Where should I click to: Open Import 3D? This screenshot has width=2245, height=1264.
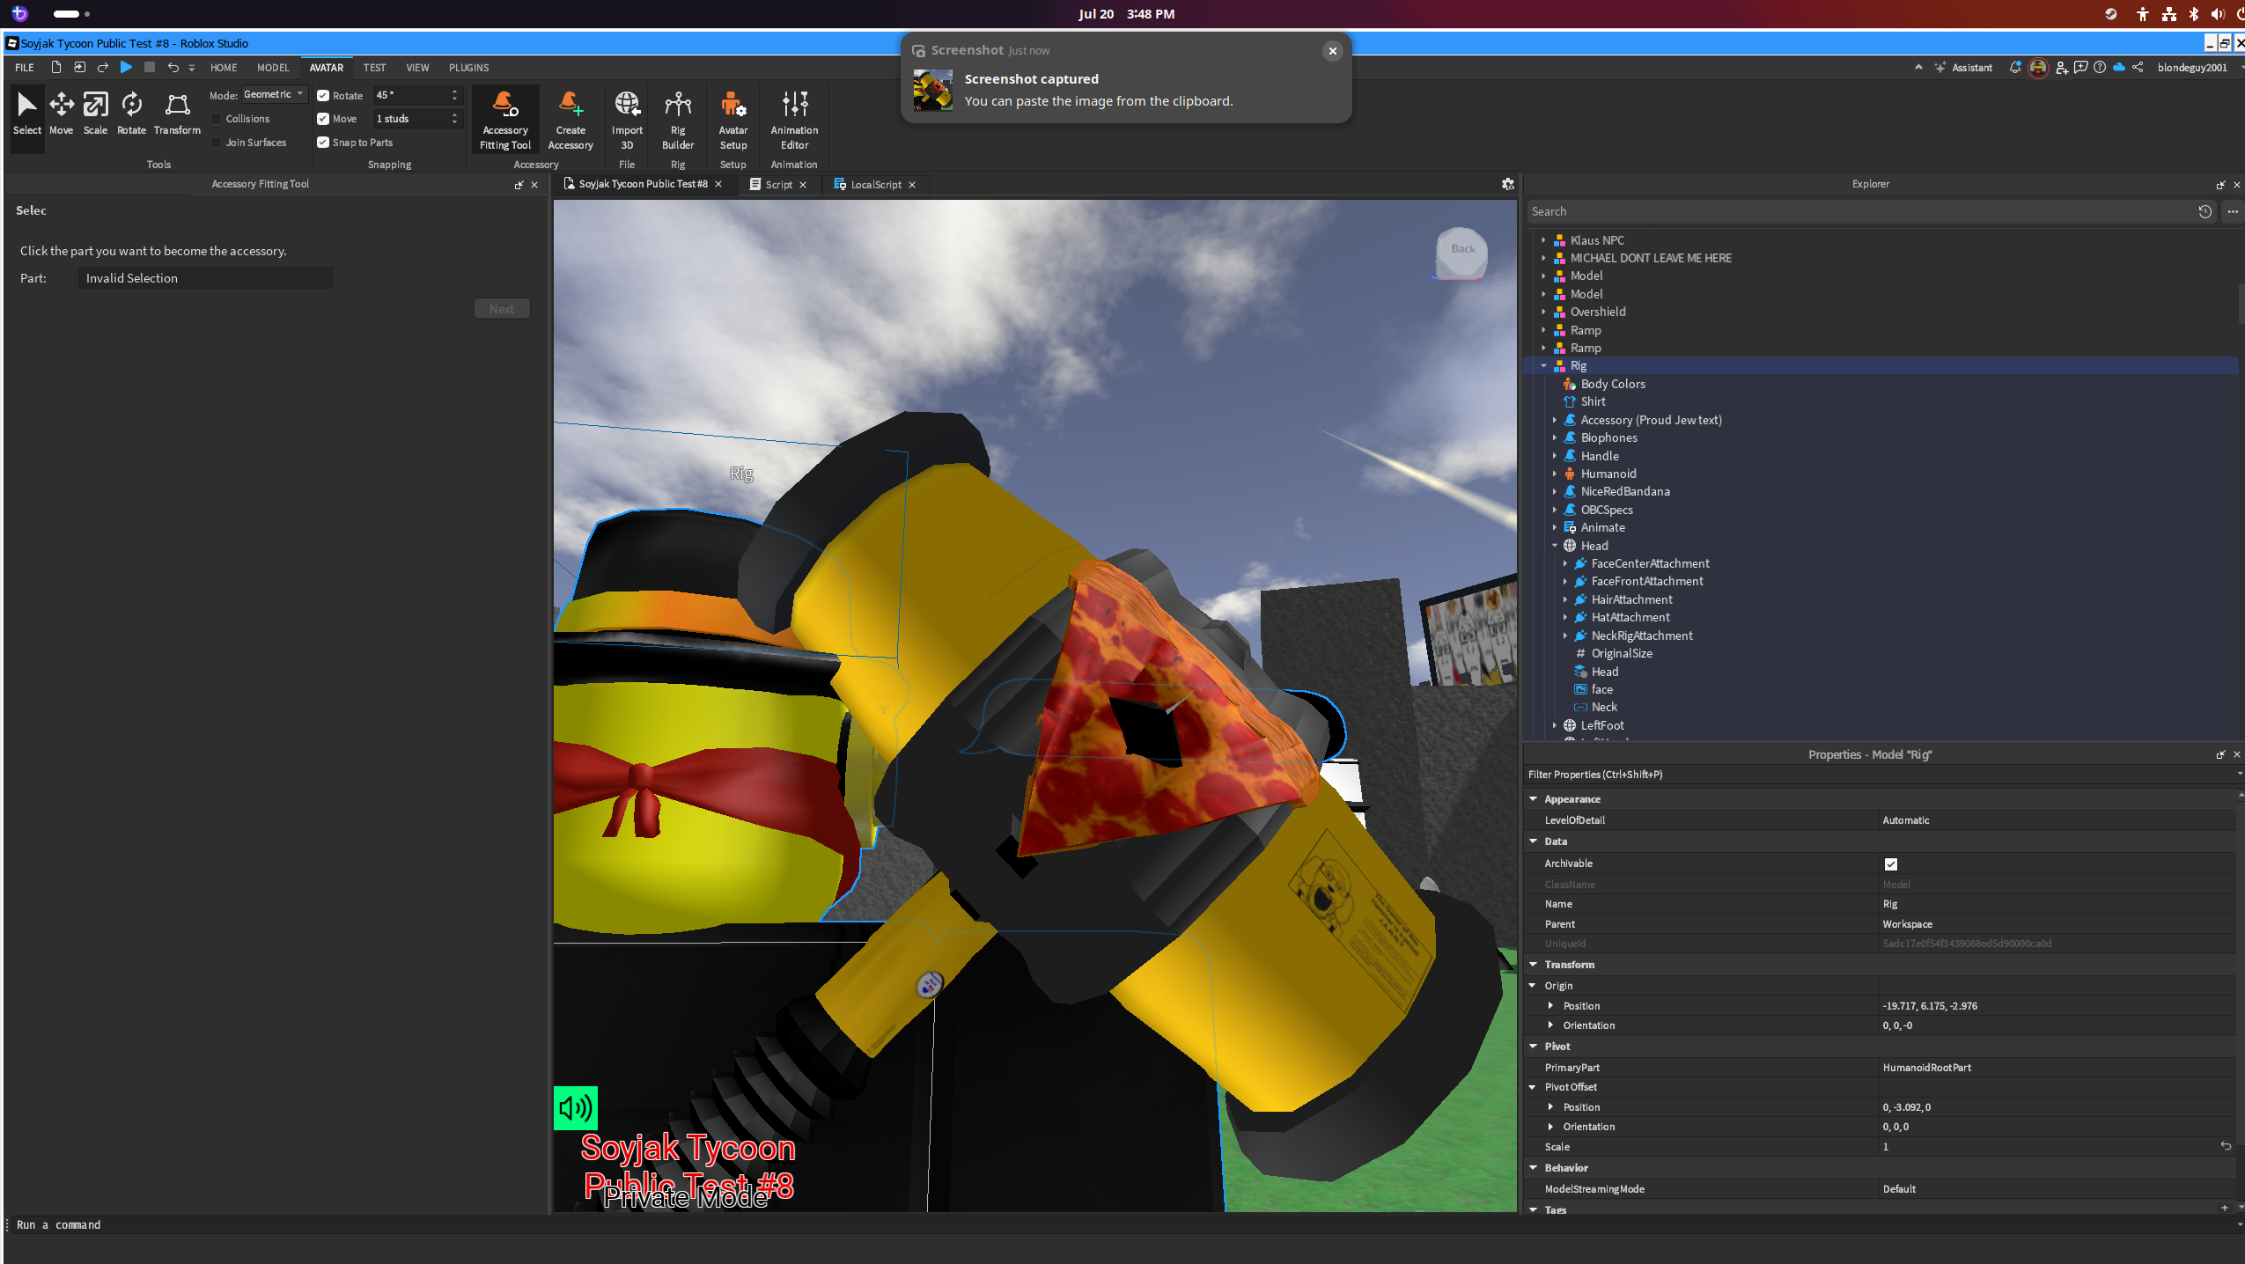click(x=627, y=121)
